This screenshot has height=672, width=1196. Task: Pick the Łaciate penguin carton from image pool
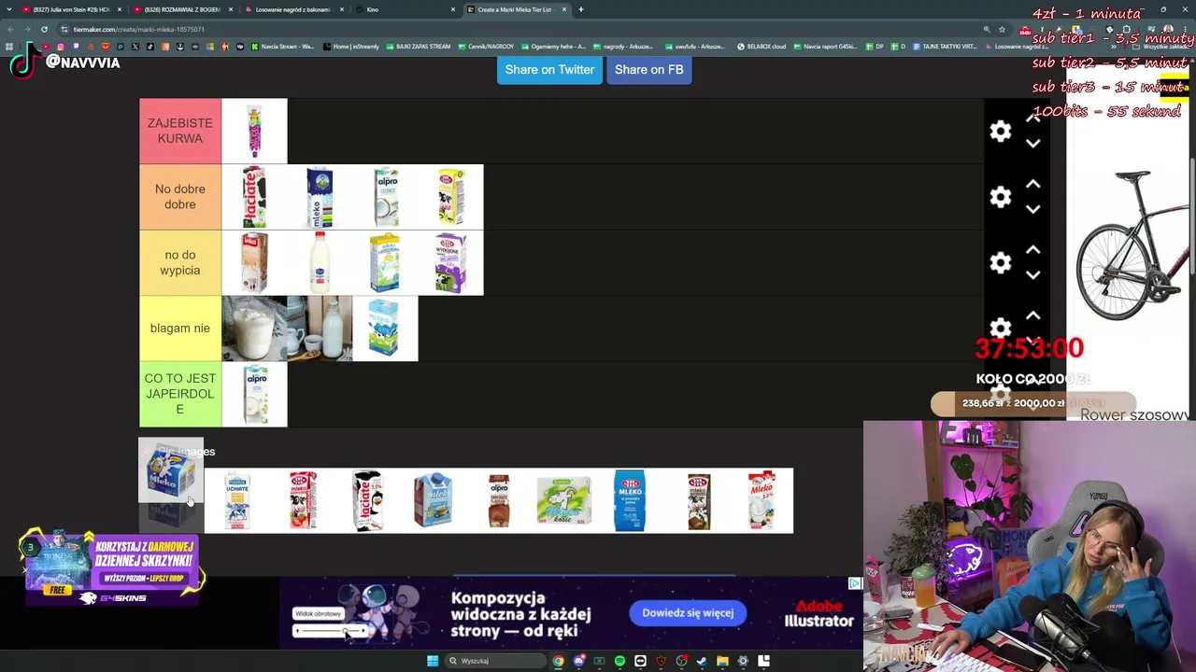368,501
